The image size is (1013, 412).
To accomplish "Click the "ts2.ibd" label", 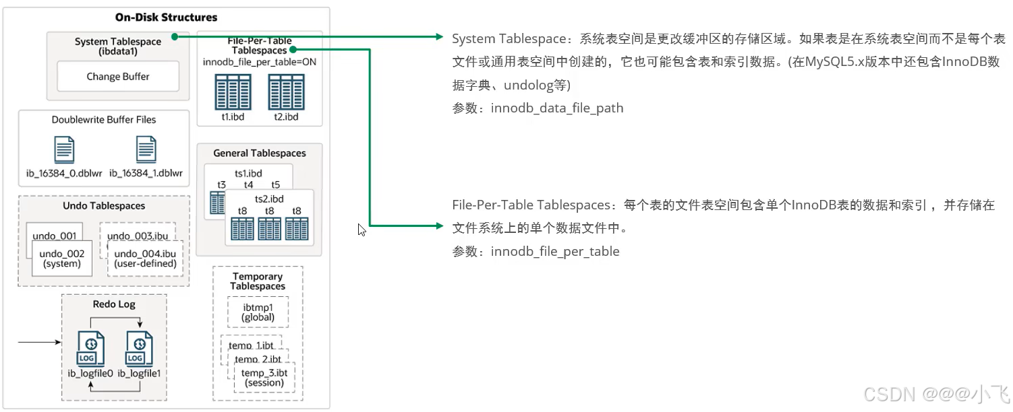I will tap(269, 199).
